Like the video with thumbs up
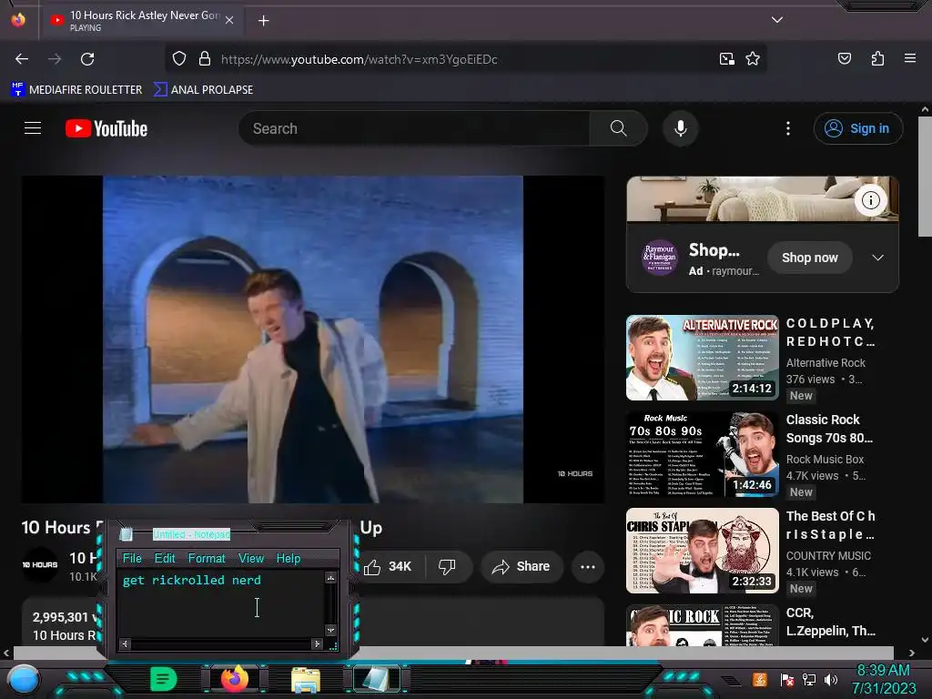 388,566
